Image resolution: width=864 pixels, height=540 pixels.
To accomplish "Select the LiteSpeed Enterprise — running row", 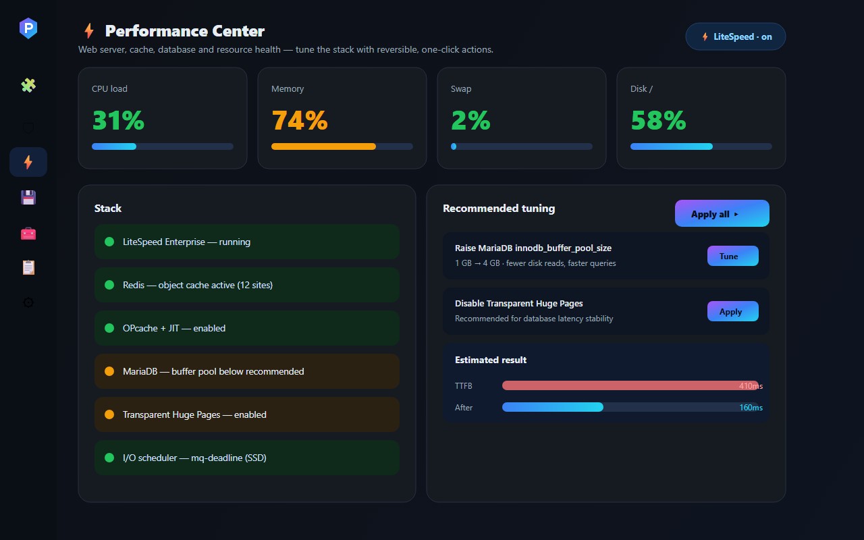I will tap(247, 242).
